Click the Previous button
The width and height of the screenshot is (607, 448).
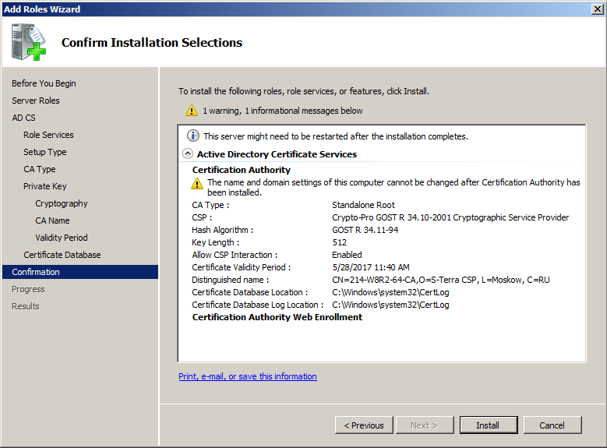(364, 425)
